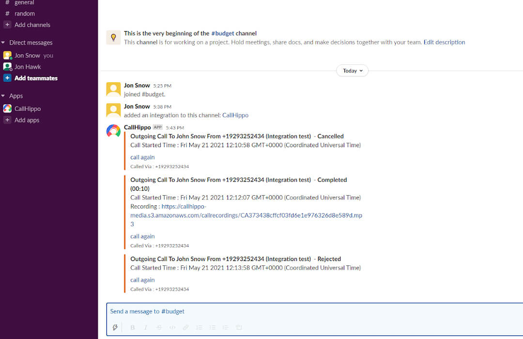Open the shortcuts lightning bolt menu
This screenshot has height=339, width=523.
pos(115,327)
